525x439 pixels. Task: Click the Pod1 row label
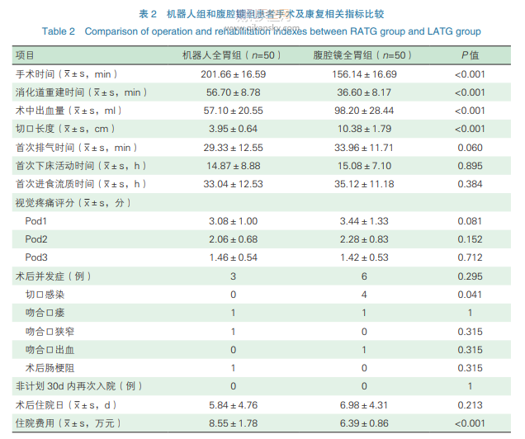point(36,221)
